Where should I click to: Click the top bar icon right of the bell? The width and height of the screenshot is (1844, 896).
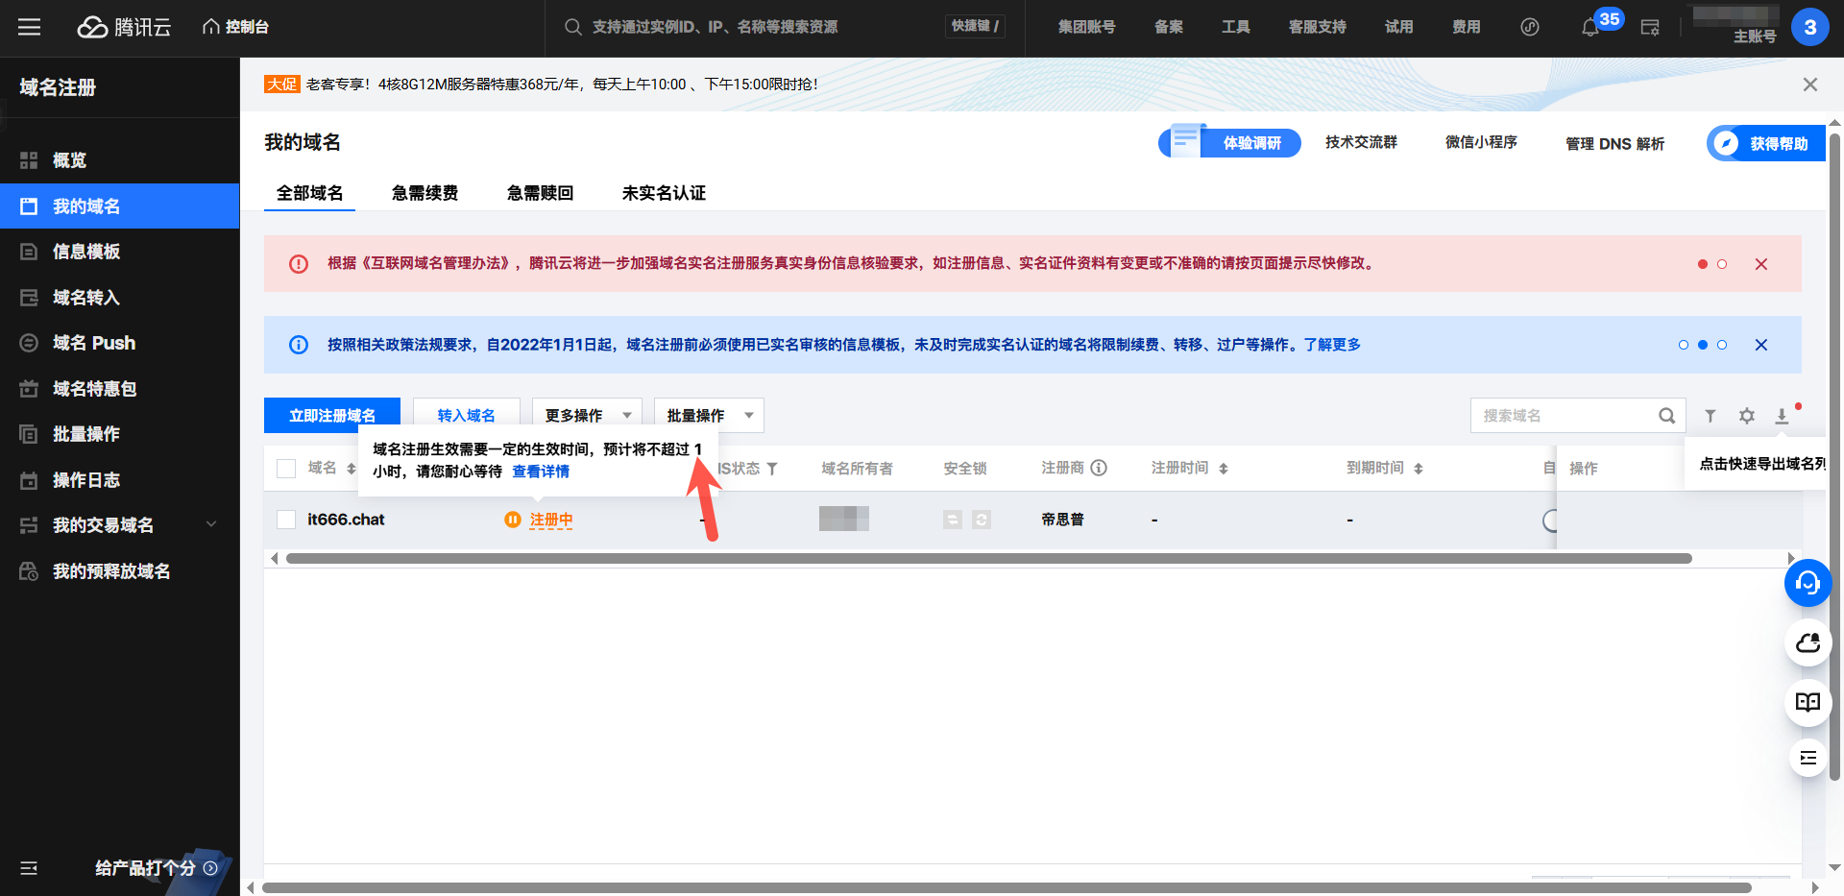(x=1650, y=28)
